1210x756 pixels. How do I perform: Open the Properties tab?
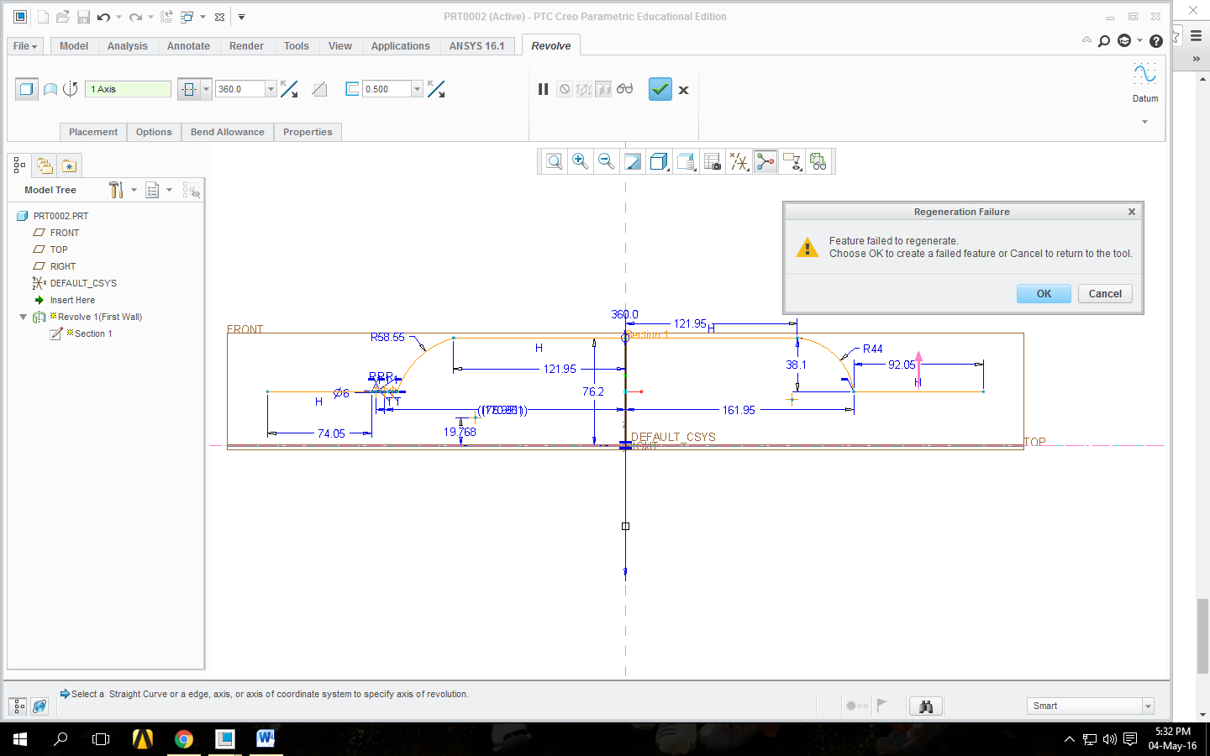308,132
